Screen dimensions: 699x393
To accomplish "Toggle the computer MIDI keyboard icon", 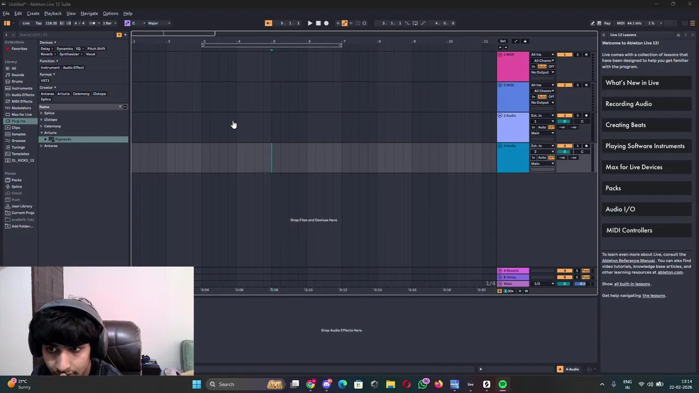I will coord(600,23).
